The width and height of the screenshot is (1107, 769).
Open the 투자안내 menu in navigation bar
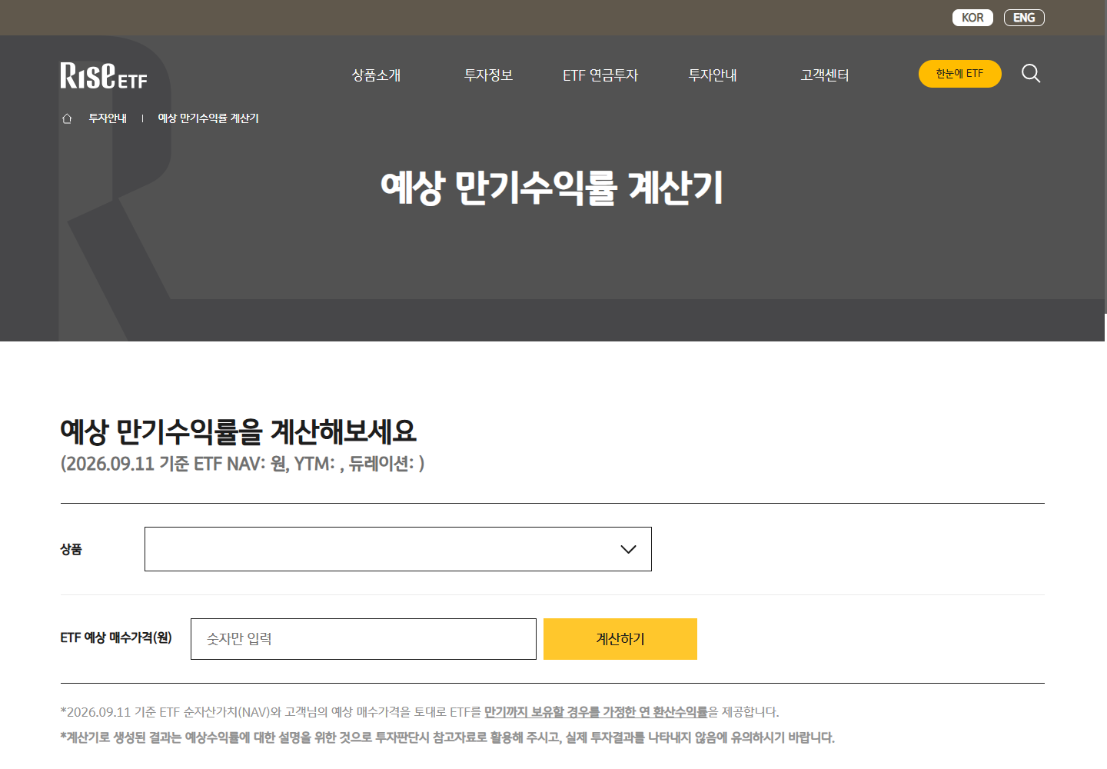click(713, 75)
